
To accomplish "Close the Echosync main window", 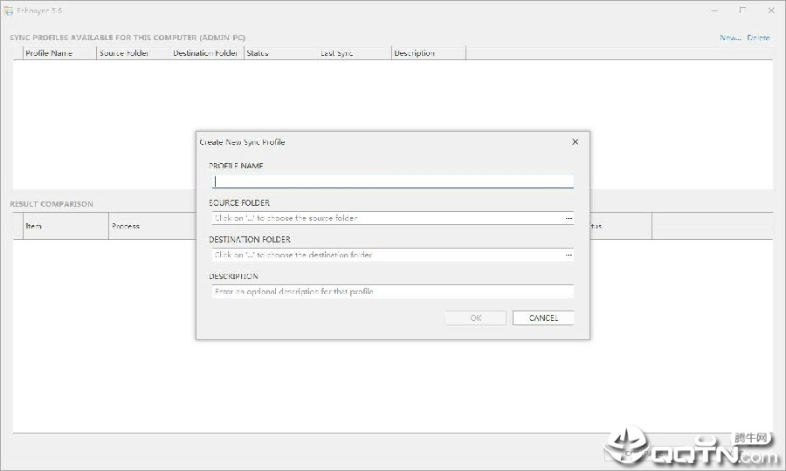I will pos(771,10).
